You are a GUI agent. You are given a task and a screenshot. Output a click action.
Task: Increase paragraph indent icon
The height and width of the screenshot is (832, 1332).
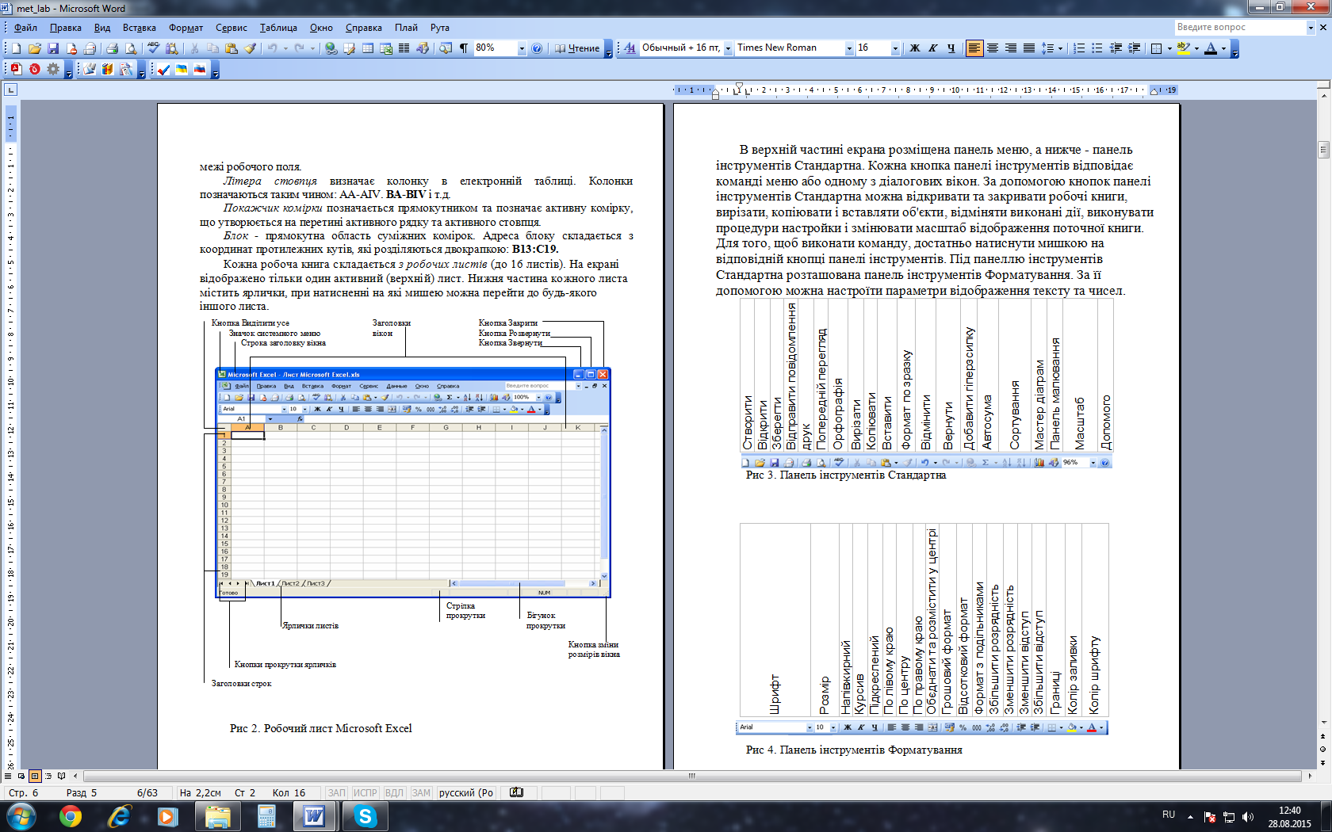tap(1135, 48)
